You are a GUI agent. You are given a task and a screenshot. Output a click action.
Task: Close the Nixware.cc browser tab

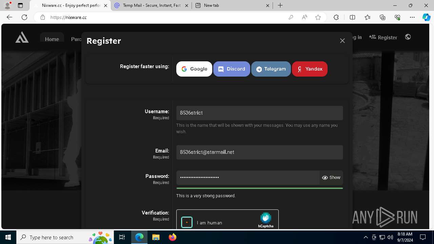[x=106, y=5]
